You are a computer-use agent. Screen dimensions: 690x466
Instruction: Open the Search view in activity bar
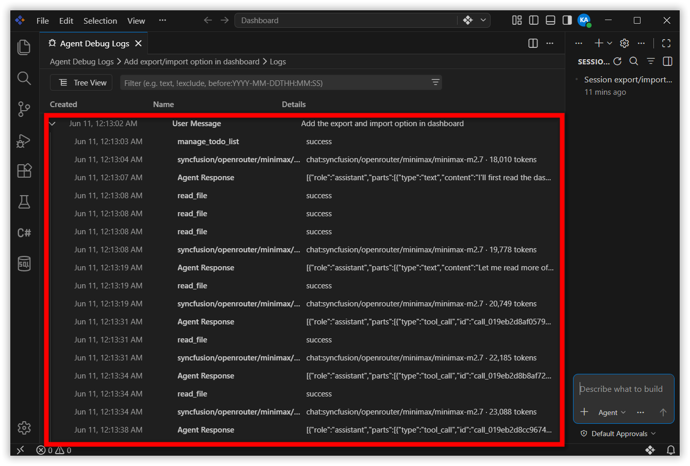pyautogui.click(x=24, y=78)
